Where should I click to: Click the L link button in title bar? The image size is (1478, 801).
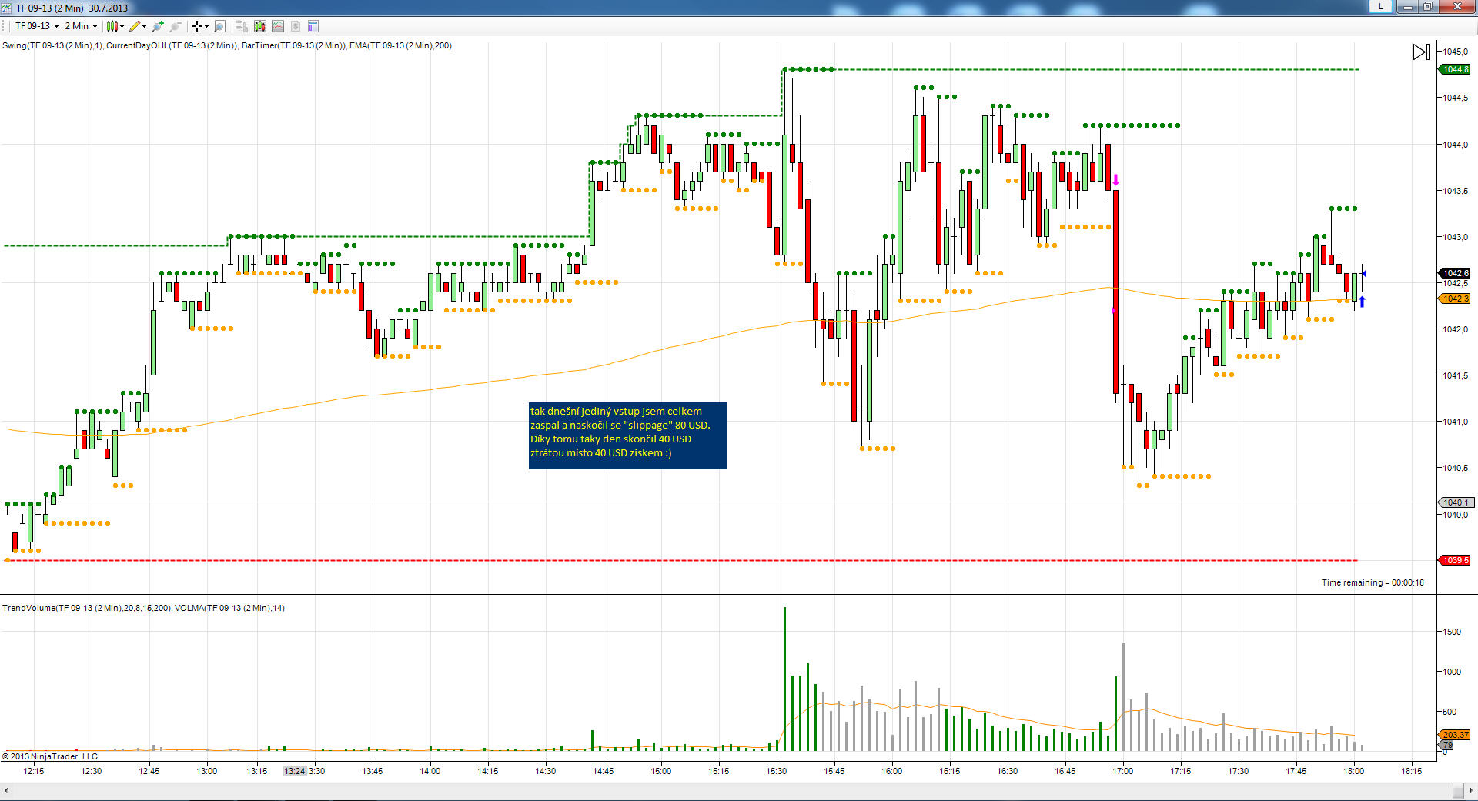click(x=1381, y=6)
